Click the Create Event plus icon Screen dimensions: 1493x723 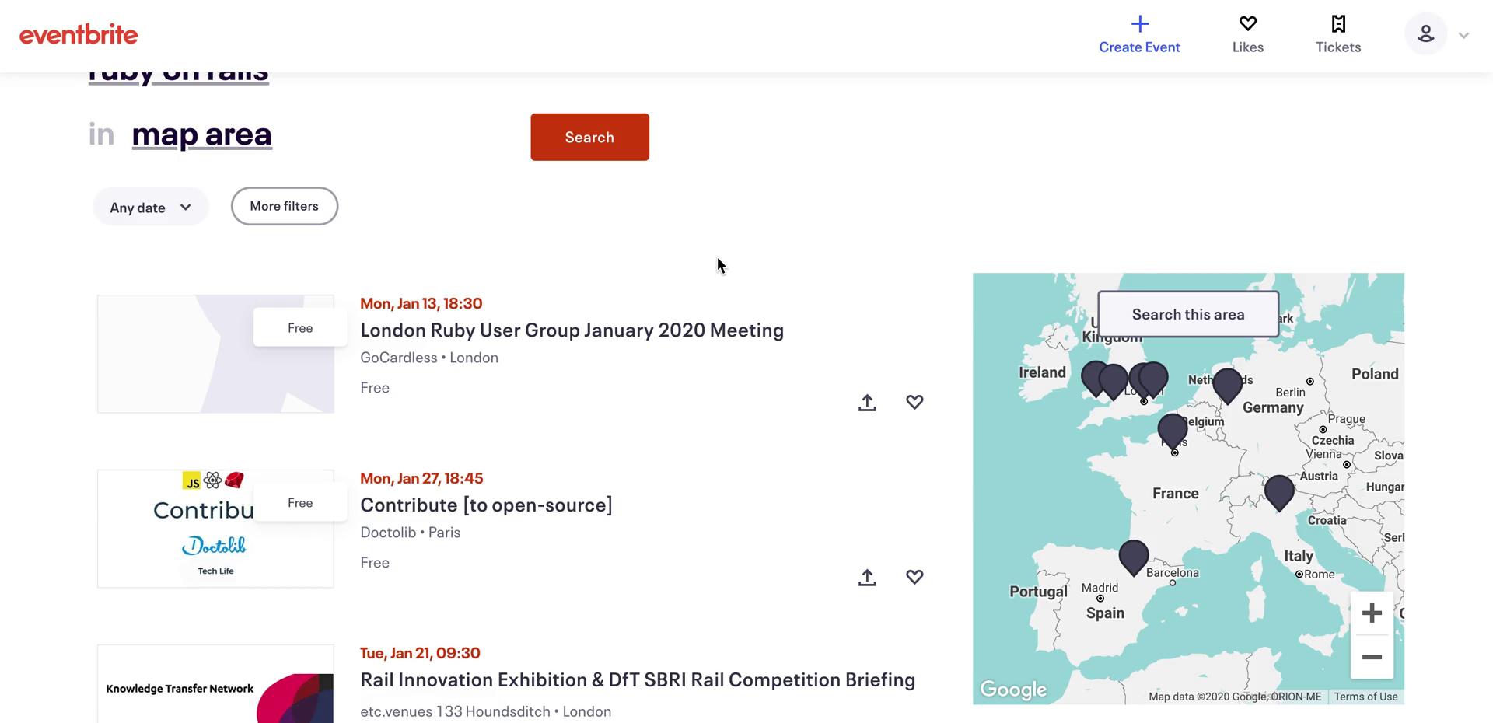(x=1139, y=24)
